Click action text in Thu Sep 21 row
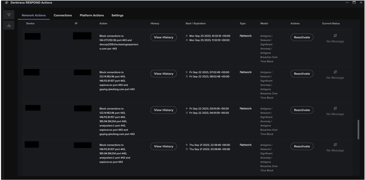365x180 pixels. click(x=115, y=153)
